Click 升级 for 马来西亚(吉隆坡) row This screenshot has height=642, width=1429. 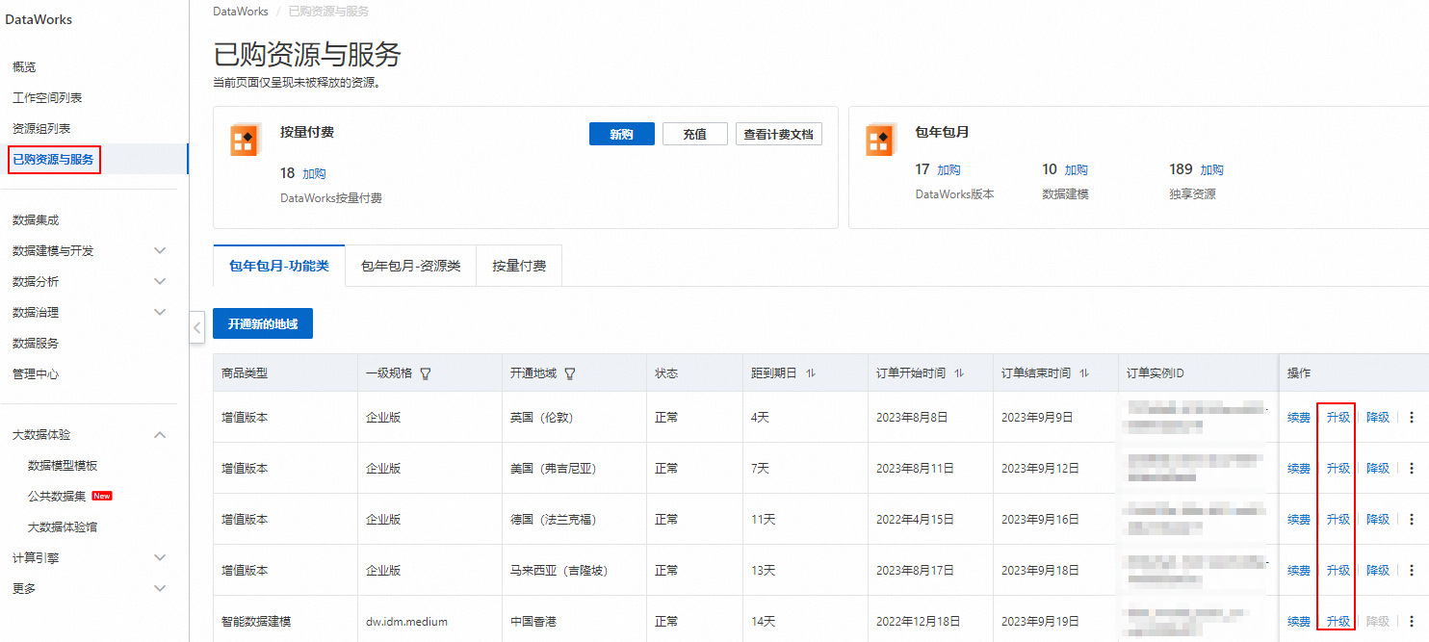coord(1338,570)
